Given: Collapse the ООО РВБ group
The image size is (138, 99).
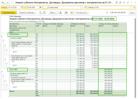Looking at the screenshot, I should (x=2, y=72).
